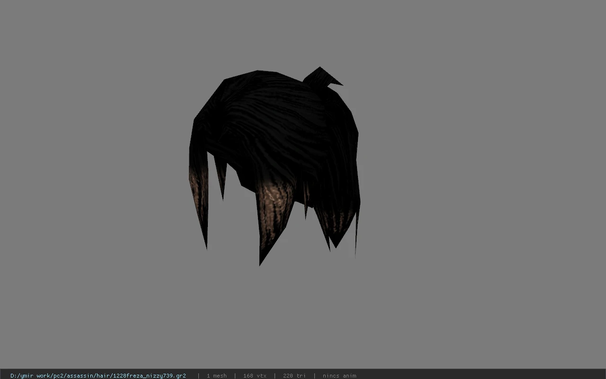Select the 'nincs anim' animation status
Viewport: 606px width, 379px height.
(339, 376)
